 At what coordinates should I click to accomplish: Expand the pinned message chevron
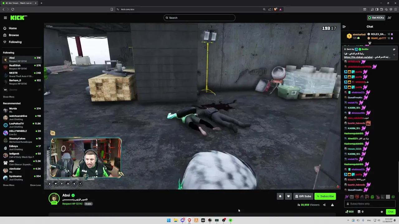point(394,55)
